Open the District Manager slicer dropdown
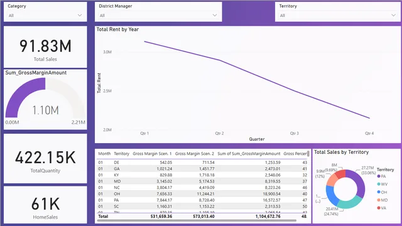The height and width of the screenshot is (226, 402). click(x=158, y=15)
